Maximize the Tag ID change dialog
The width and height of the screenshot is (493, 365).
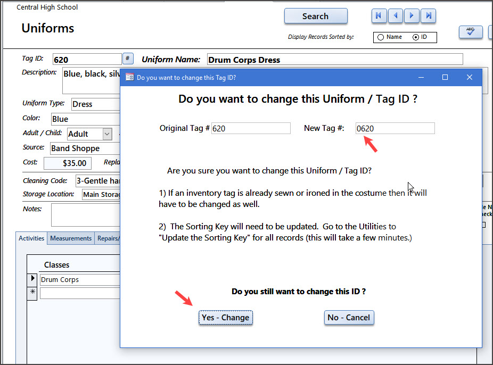tap(445, 77)
